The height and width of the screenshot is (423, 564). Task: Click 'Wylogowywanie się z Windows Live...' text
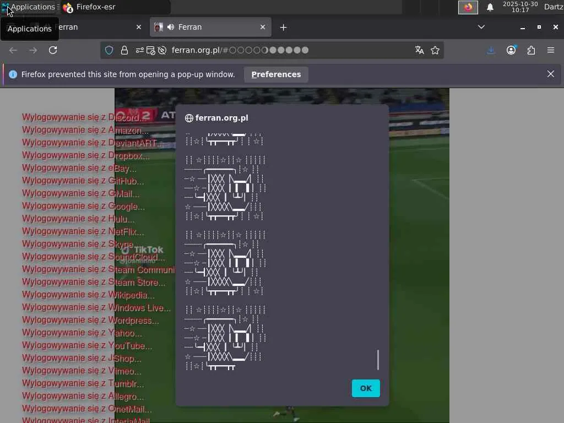tap(96, 308)
